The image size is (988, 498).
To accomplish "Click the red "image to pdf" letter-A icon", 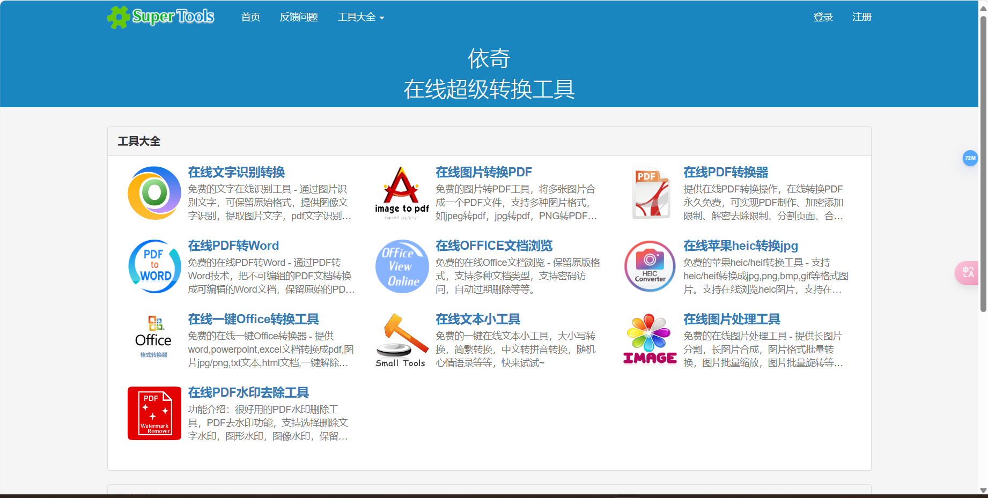I will tap(401, 193).
